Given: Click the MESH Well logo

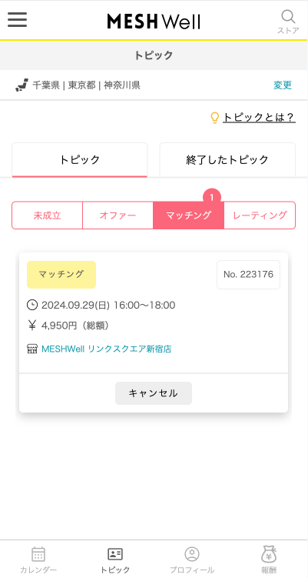Looking at the screenshot, I should [154, 21].
